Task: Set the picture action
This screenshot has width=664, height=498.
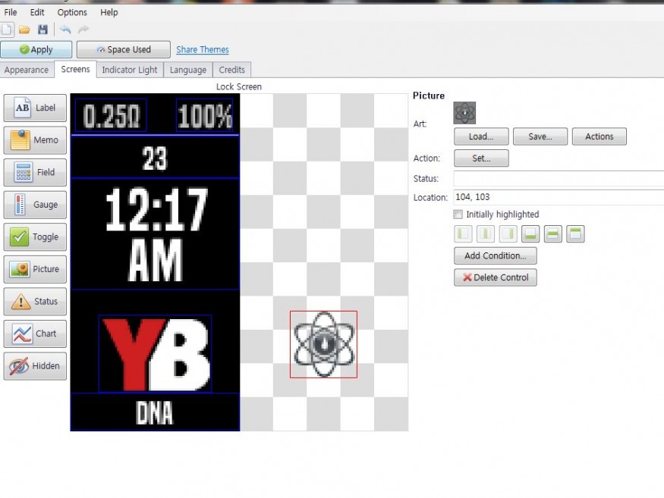Action: click(x=481, y=158)
